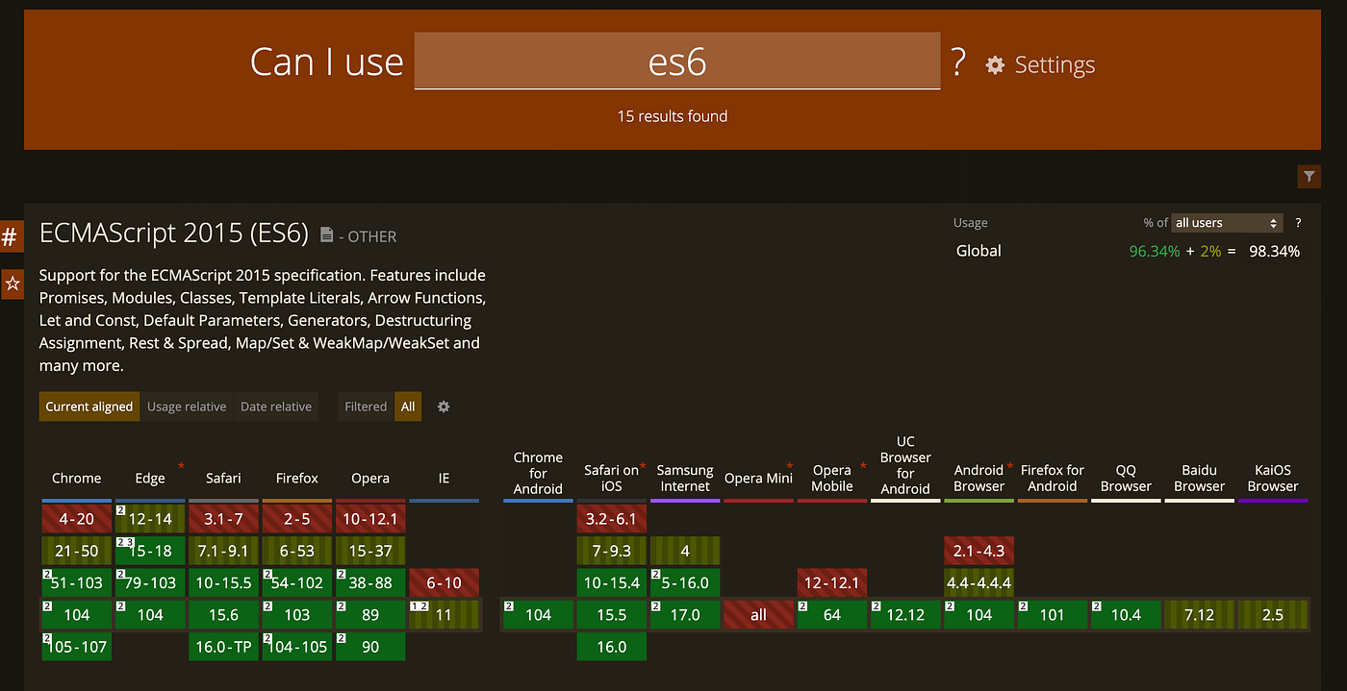Image resolution: width=1347 pixels, height=691 pixels.
Task: Select Chrome 105-107 support cell
Action: point(77,647)
